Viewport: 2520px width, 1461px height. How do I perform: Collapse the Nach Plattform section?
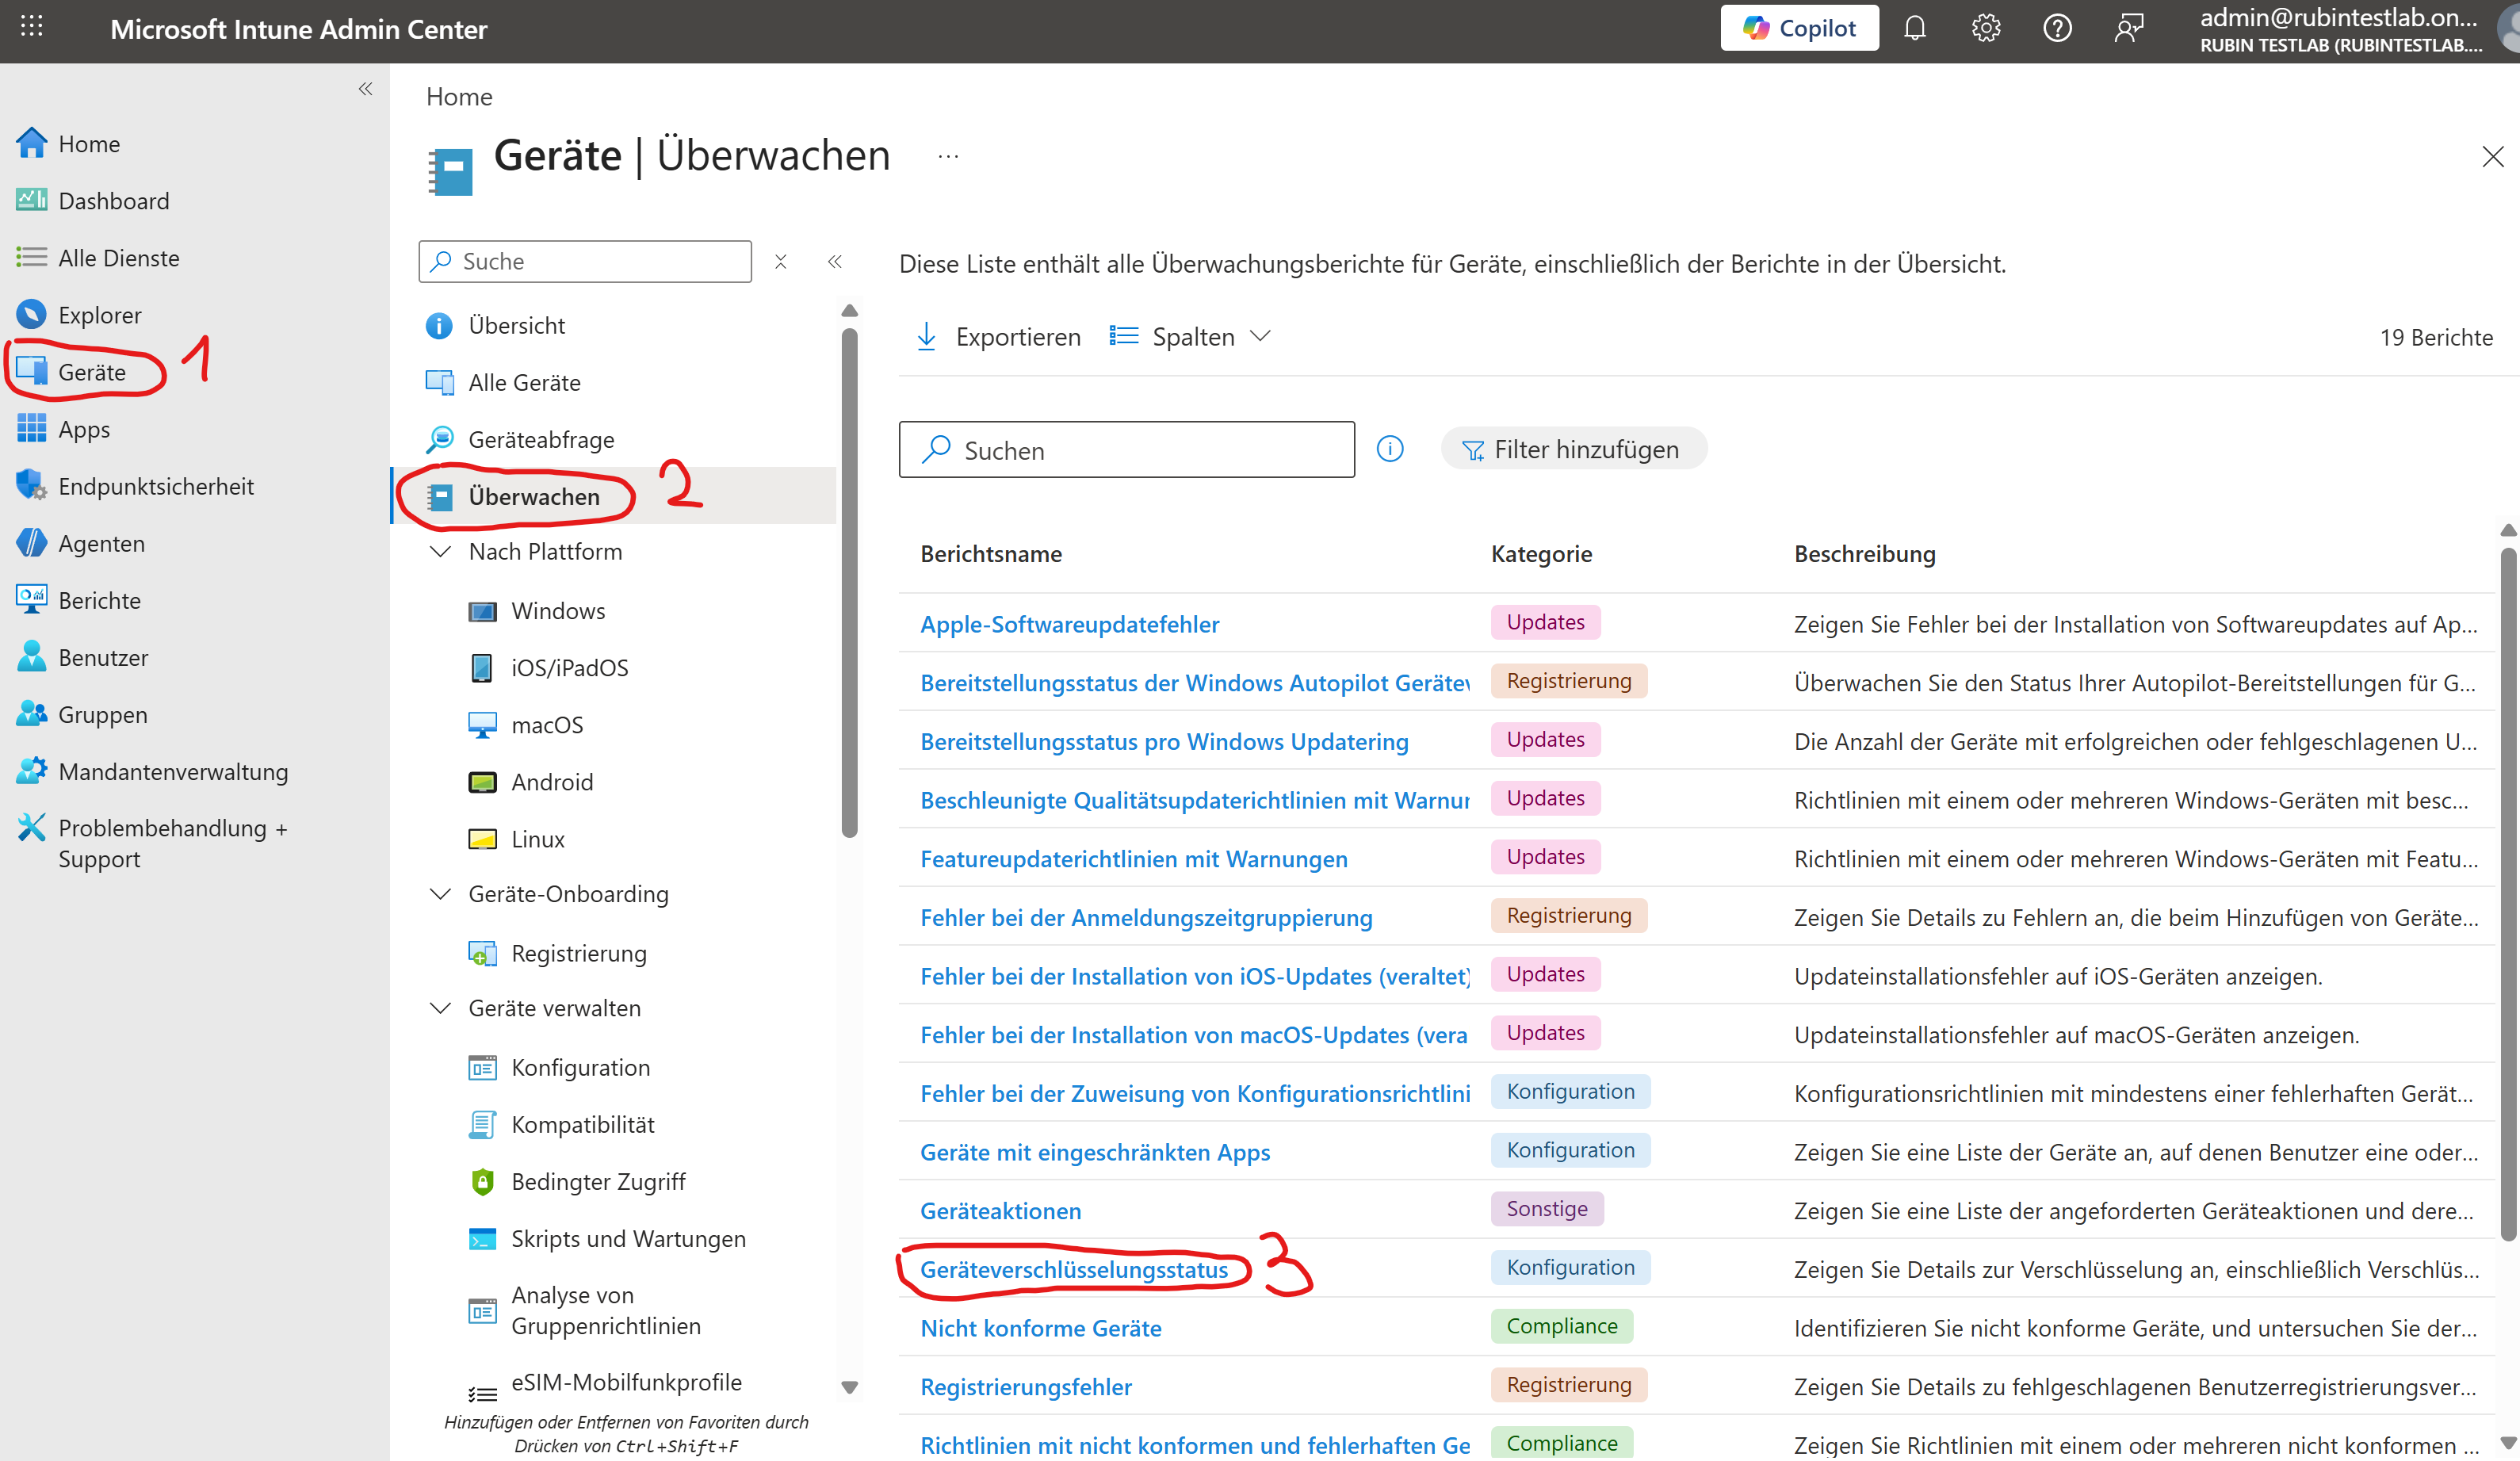[440, 552]
